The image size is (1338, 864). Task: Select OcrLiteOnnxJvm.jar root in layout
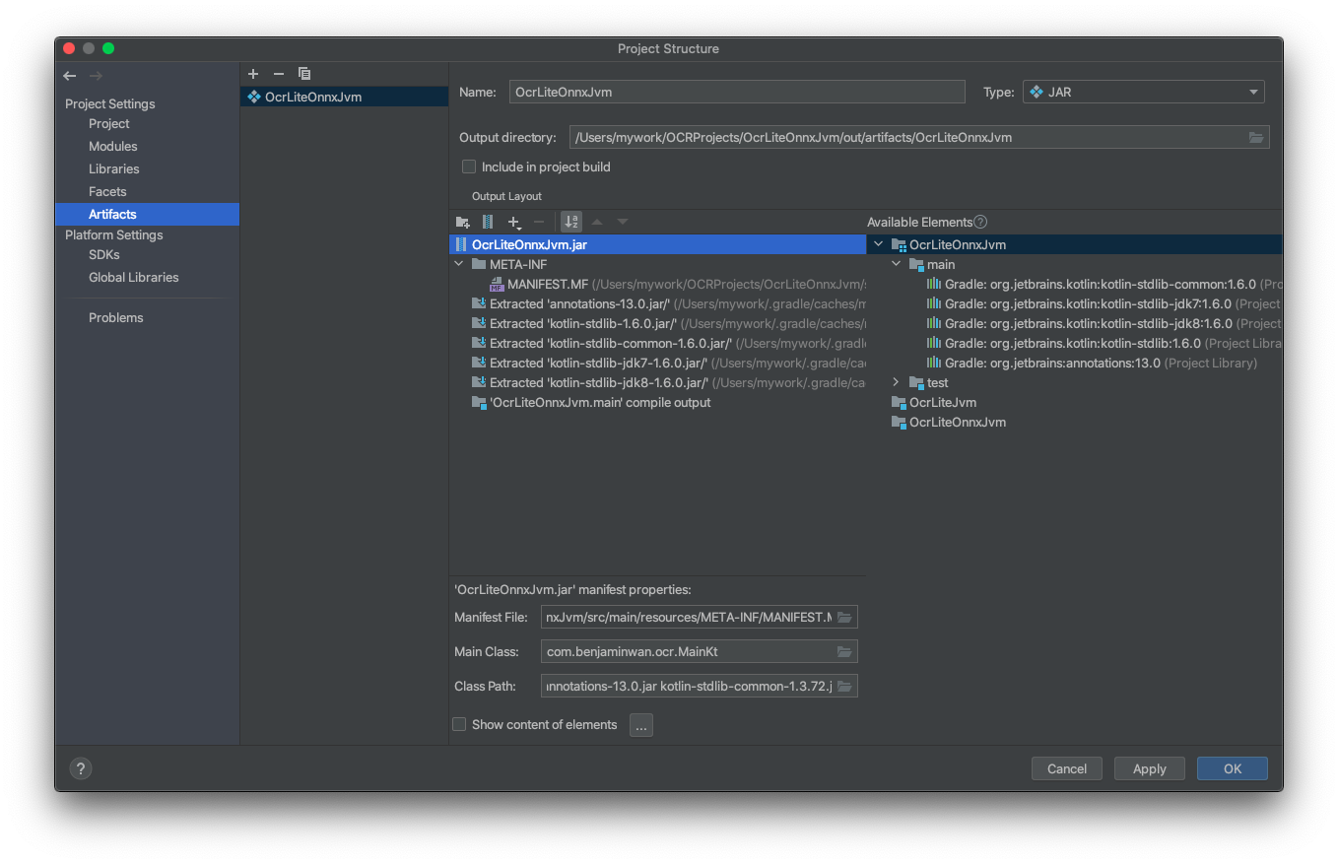[658, 244]
